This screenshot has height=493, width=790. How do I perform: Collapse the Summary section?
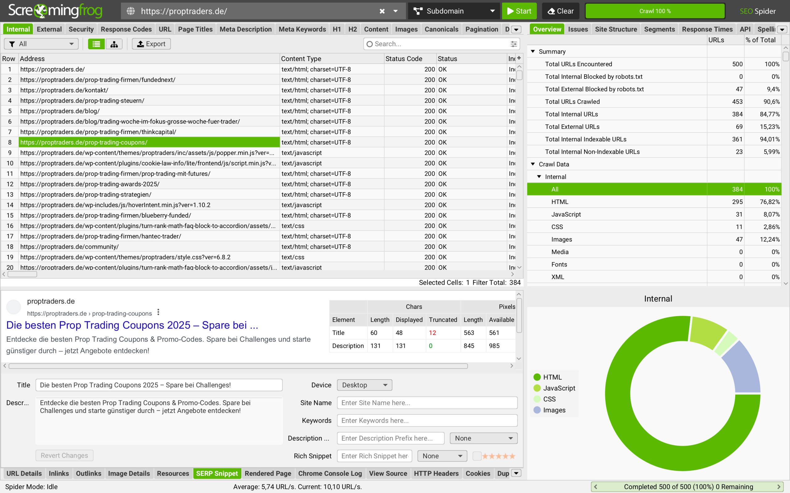click(533, 51)
